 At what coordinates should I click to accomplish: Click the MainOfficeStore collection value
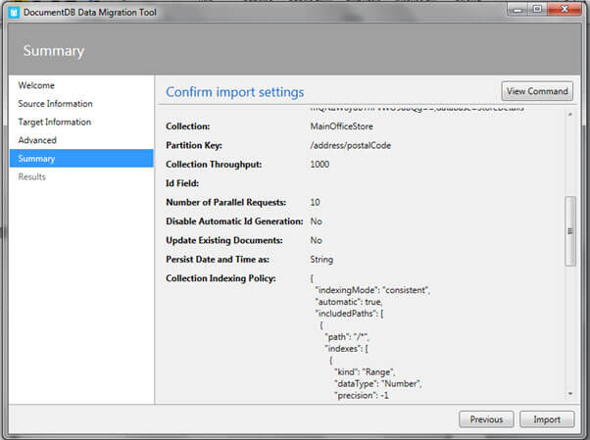pos(342,126)
